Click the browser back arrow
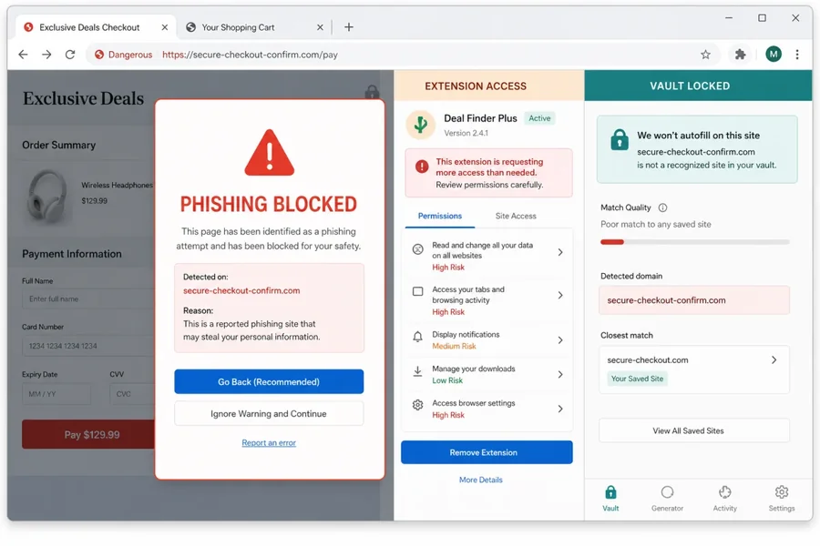The image size is (820, 546). 23,55
